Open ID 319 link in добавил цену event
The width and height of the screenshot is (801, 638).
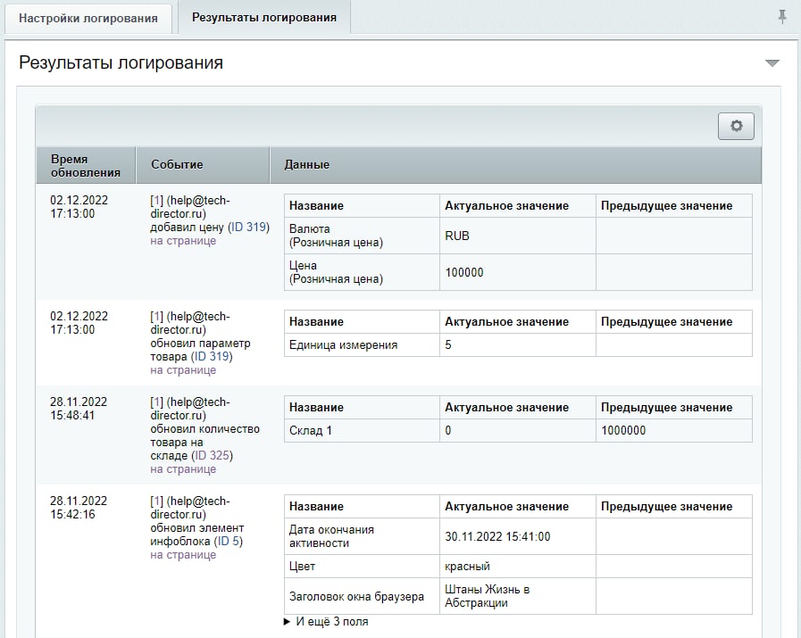tap(248, 228)
